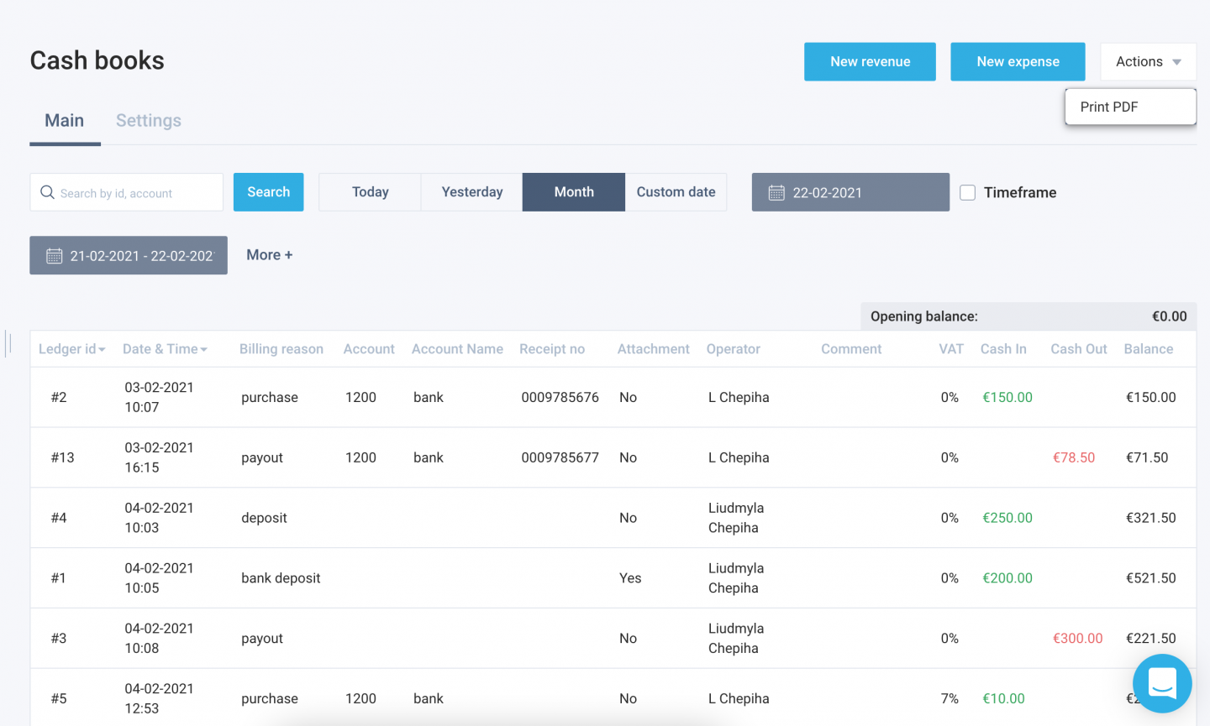Select the Yesterday filter
This screenshot has width=1210, height=726.
click(472, 192)
